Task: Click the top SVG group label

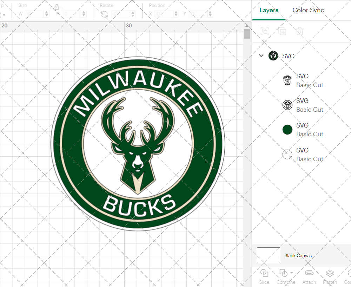Action: click(288, 56)
